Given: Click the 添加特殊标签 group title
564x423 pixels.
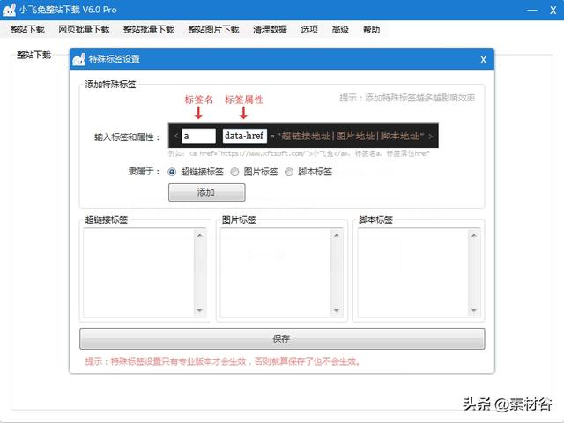Looking at the screenshot, I should pos(110,85).
